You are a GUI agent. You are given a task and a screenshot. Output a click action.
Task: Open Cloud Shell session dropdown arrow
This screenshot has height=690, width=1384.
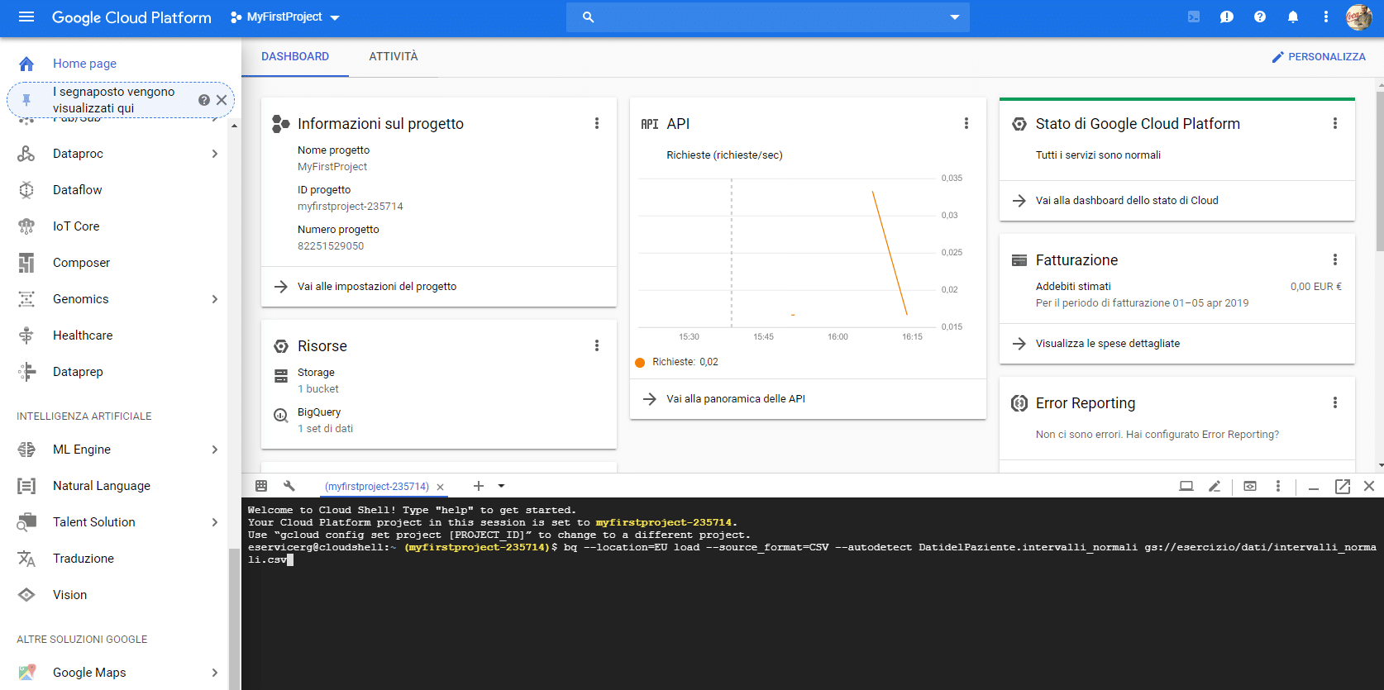click(501, 486)
